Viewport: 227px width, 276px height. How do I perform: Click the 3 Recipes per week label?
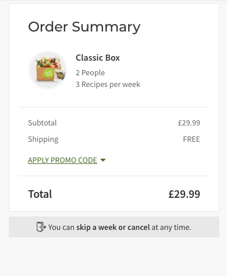(x=108, y=85)
